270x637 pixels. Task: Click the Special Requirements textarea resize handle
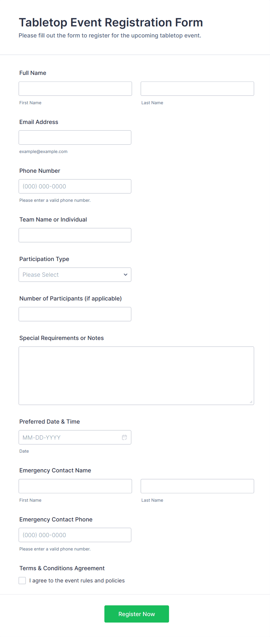[251, 402]
